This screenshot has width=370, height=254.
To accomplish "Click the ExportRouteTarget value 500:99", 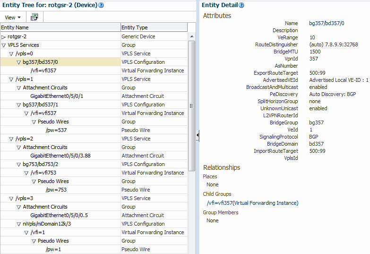I will point(318,73).
